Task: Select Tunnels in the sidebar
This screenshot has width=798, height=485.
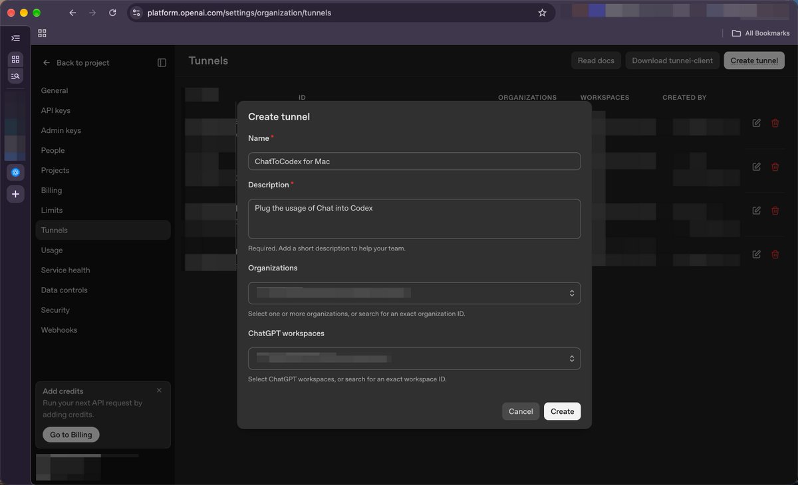Action: [x=103, y=230]
